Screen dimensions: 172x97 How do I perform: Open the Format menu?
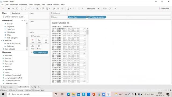click(49, 5)
